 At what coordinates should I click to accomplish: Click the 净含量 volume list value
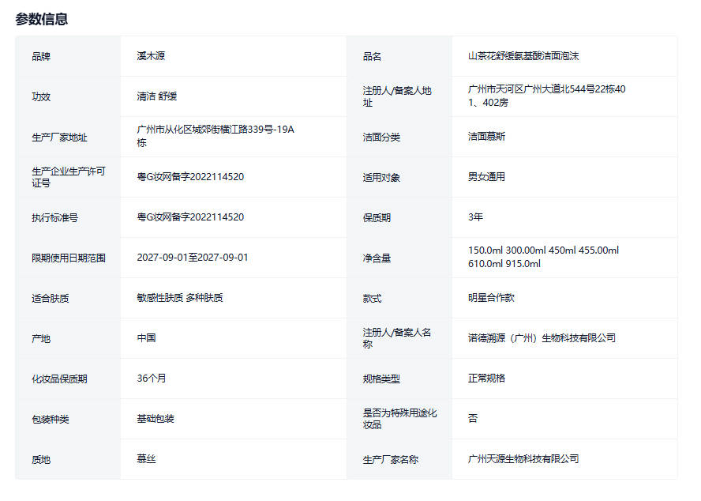click(543, 257)
